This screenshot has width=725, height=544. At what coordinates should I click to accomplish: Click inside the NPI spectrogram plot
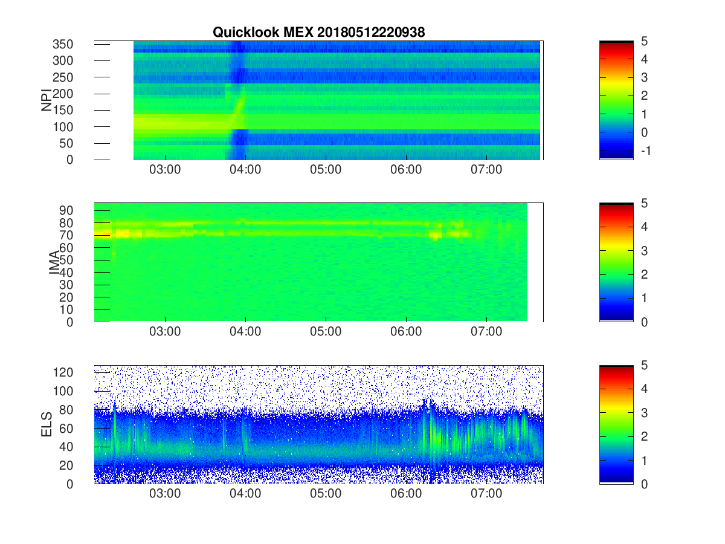tap(318, 100)
